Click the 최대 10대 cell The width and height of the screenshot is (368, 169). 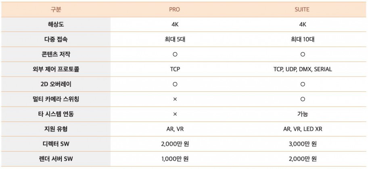pos(302,39)
